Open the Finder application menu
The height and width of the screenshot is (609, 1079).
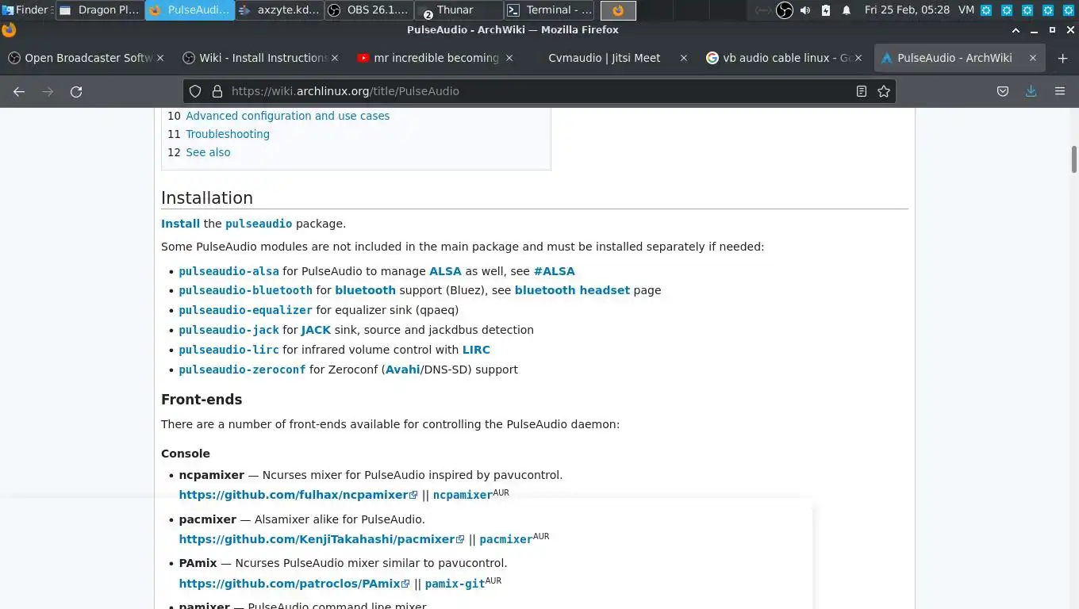click(x=26, y=10)
